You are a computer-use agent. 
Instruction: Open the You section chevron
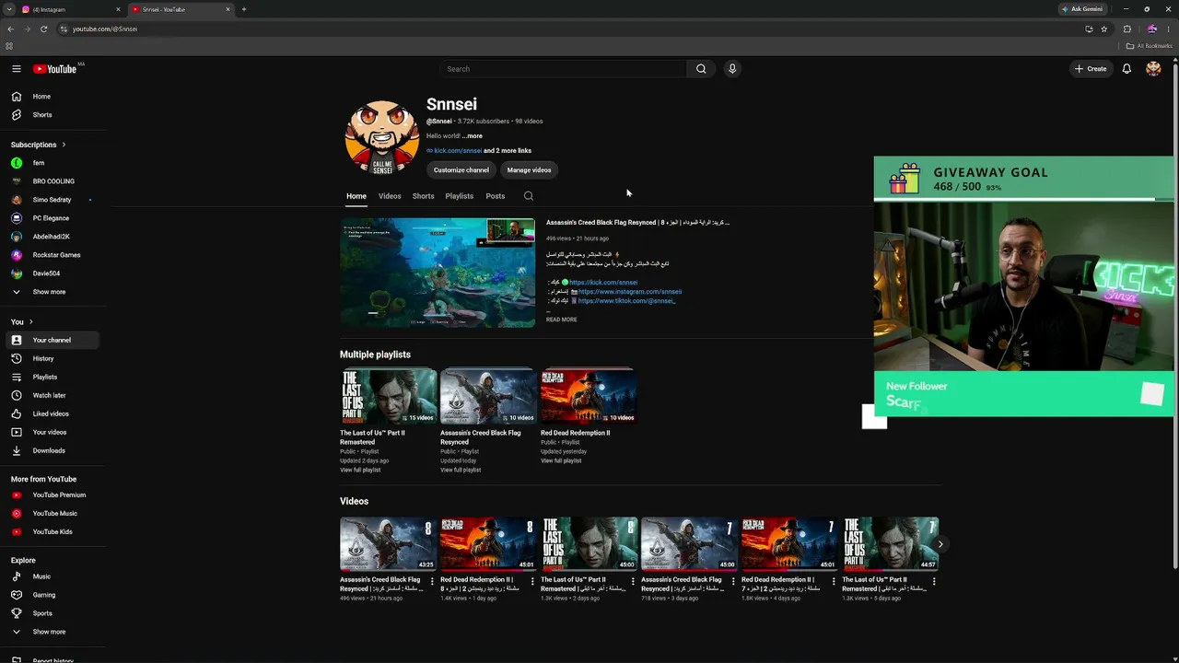coord(30,321)
